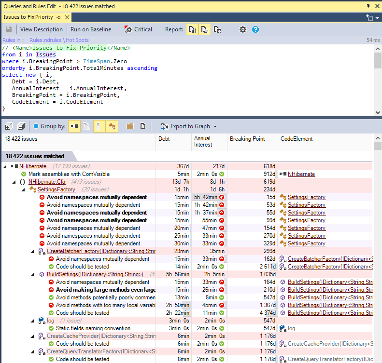
Task: Open the query settings gear icon
Action: pyautogui.click(x=242, y=30)
